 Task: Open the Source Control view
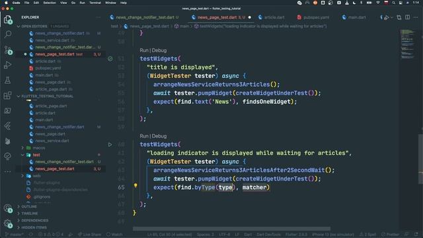[8, 50]
